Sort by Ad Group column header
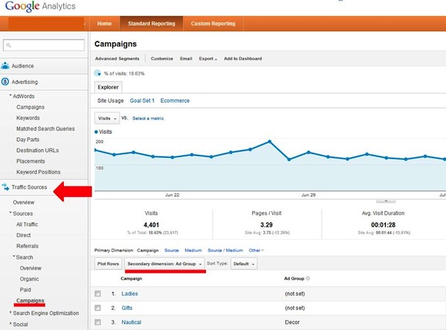The image size is (446, 330). click(x=294, y=278)
